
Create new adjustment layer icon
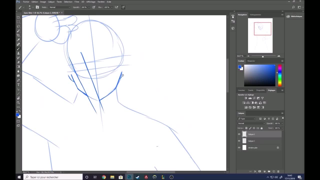click(264, 171)
